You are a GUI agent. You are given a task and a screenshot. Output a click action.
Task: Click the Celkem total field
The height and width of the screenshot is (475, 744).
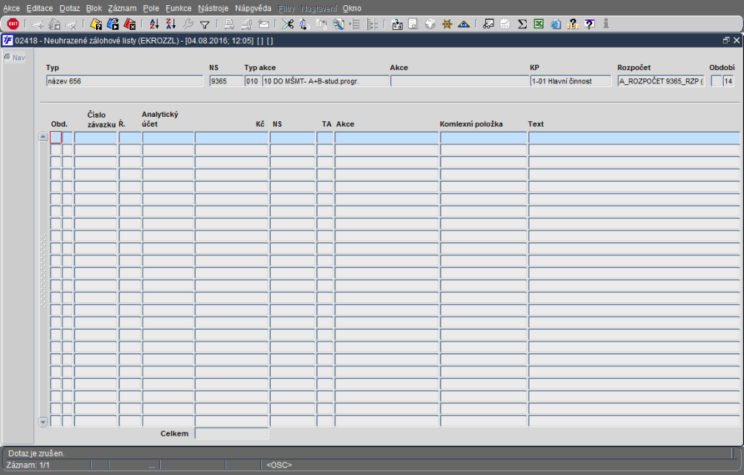231,433
